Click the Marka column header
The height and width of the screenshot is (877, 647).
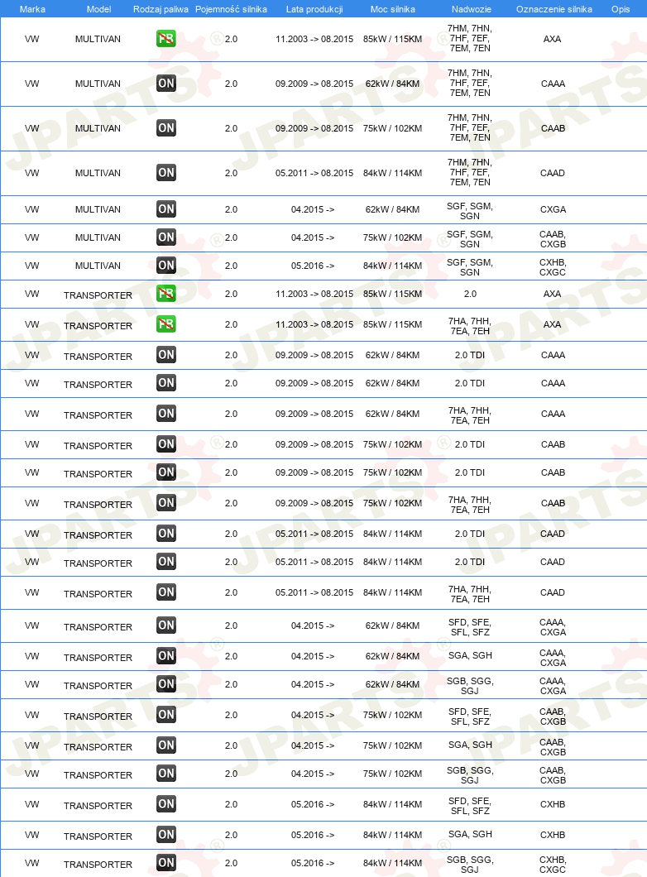pyautogui.click(x=32, y=9)
